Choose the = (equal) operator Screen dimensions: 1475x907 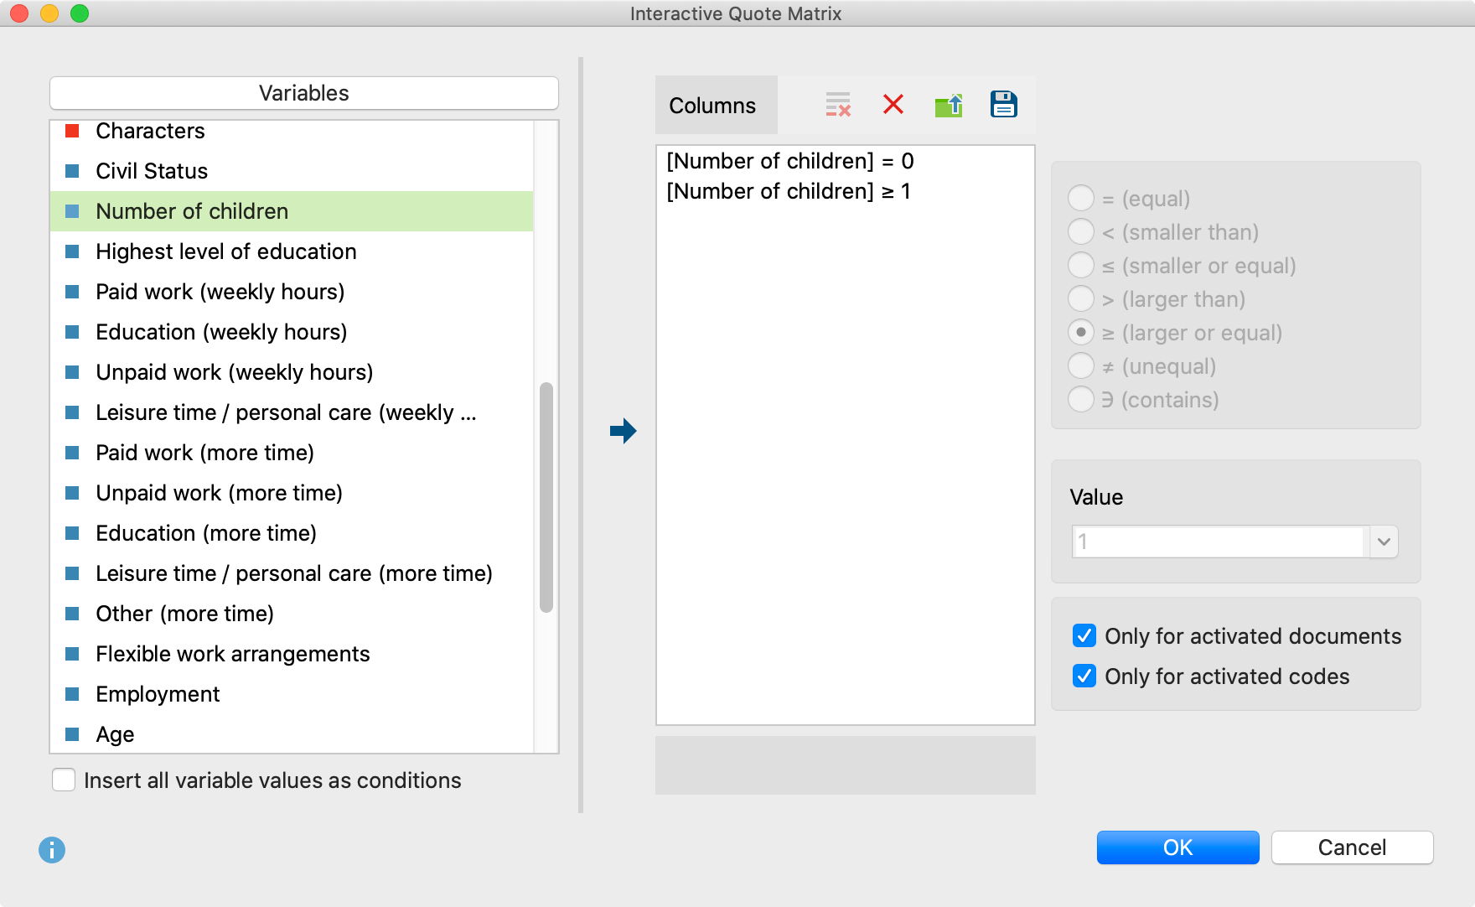[1081, 199]
